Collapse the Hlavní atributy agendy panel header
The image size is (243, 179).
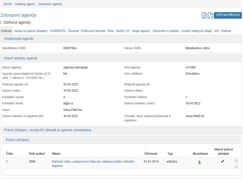pos(21,58)
